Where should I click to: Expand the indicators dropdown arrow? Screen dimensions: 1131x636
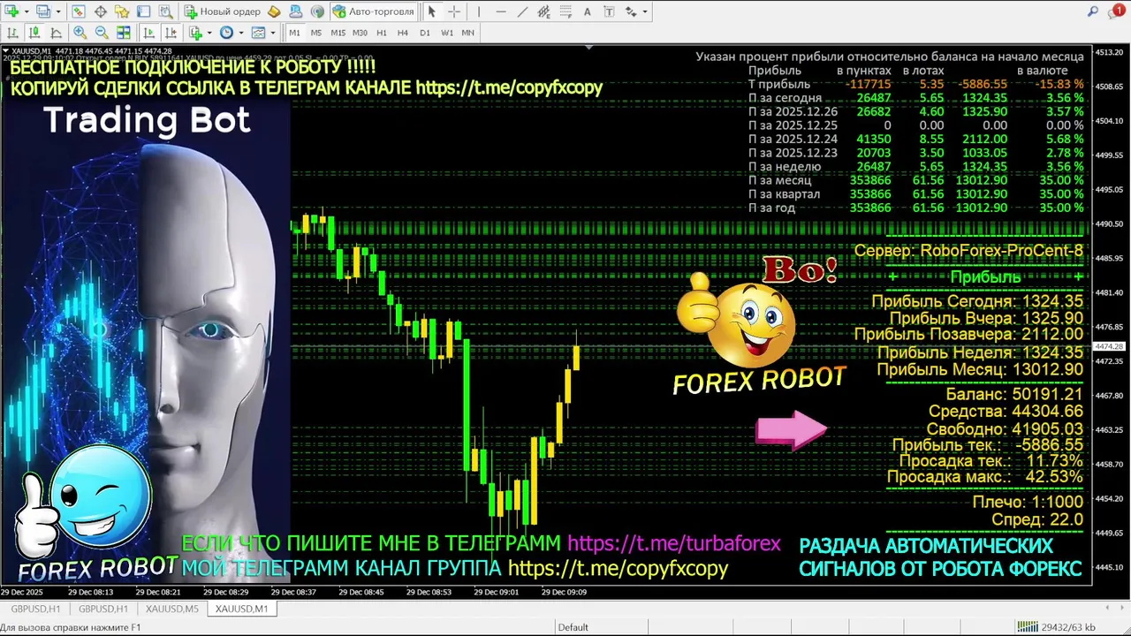[209, 33]
